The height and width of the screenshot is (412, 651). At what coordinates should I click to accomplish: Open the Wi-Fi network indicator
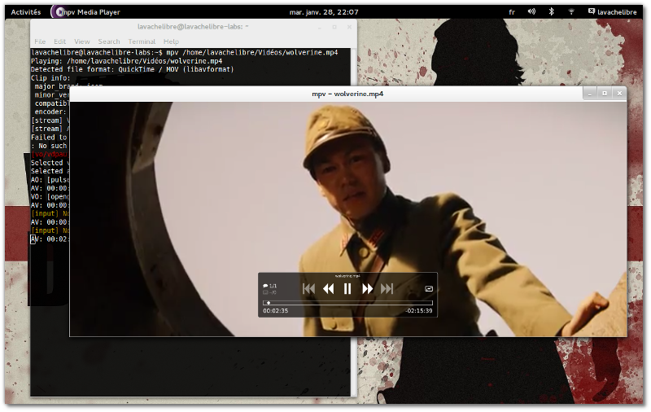[571, 12]
